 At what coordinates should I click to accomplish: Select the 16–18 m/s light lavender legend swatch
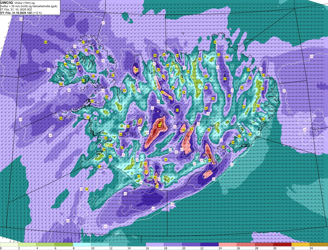pyautogui.click(x=155, y=244)
